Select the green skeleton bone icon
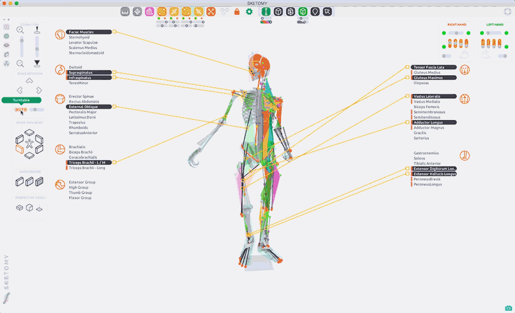Viewport: 515px width, 313px height. pos(263,11)
